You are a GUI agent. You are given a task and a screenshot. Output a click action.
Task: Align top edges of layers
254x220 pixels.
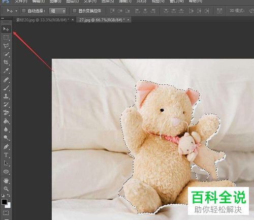112,11
